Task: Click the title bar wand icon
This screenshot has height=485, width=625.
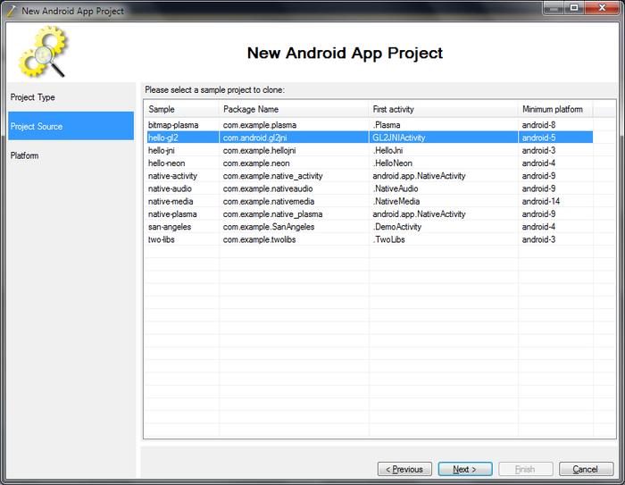Action: [12, 11]
